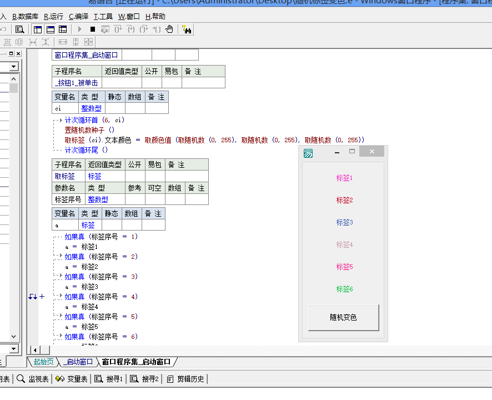Open the left panel bottom dropdown arrow

(x=13, y=348)
